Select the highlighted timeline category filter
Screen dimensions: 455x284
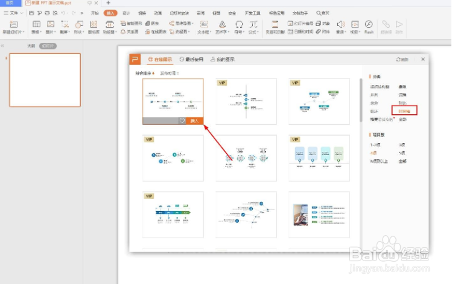[x=404, y=111]
